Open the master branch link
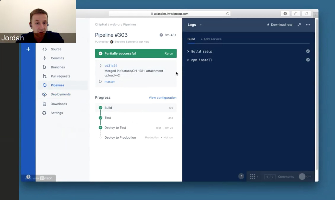This screenshot has height=200, width=335. click(110, 82)
